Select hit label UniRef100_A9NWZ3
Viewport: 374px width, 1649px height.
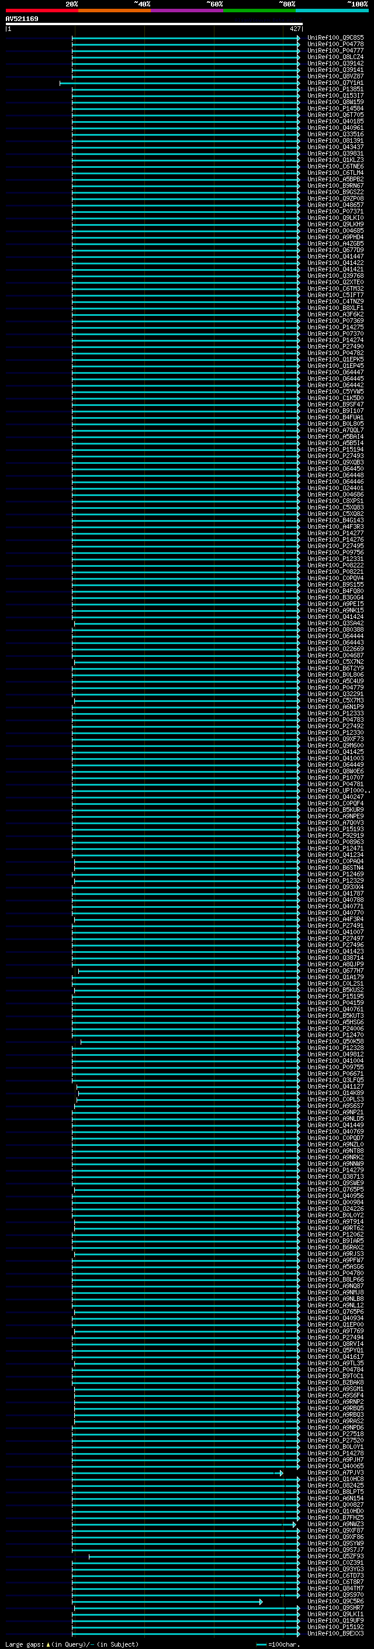pos(335,1524)
